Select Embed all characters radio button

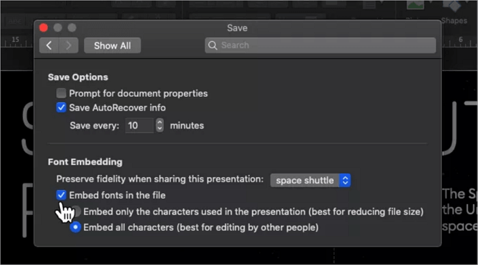[x=75, y=227]
